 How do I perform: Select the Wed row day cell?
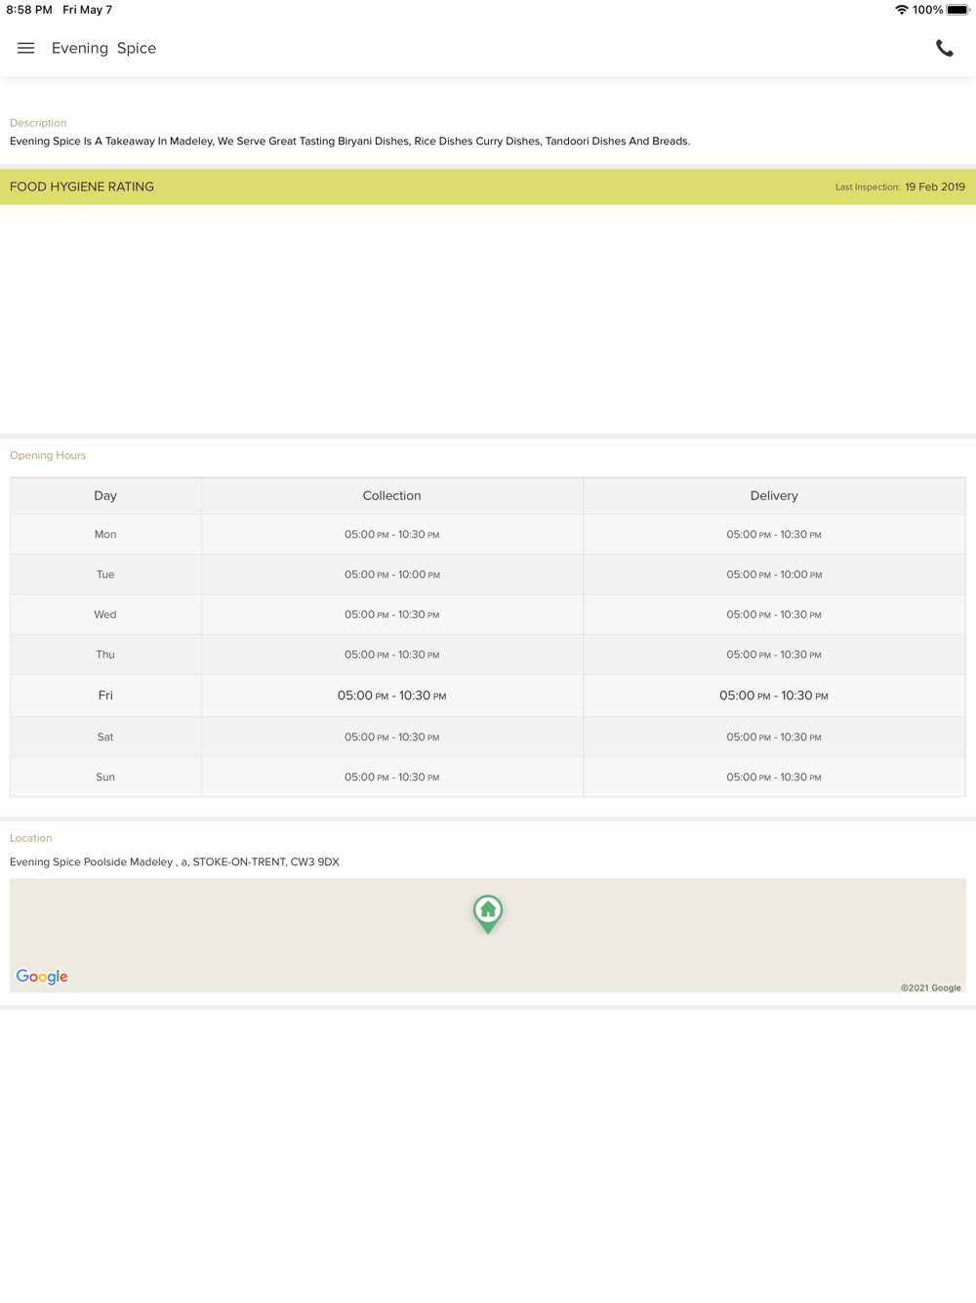pos(105,614)
